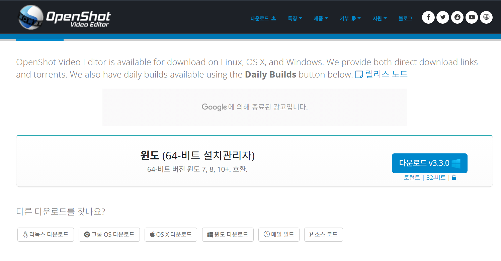This screenshot has width=501, height=261.
Task: Expand the 기부 dropdown menu
Action: point(350,18)
